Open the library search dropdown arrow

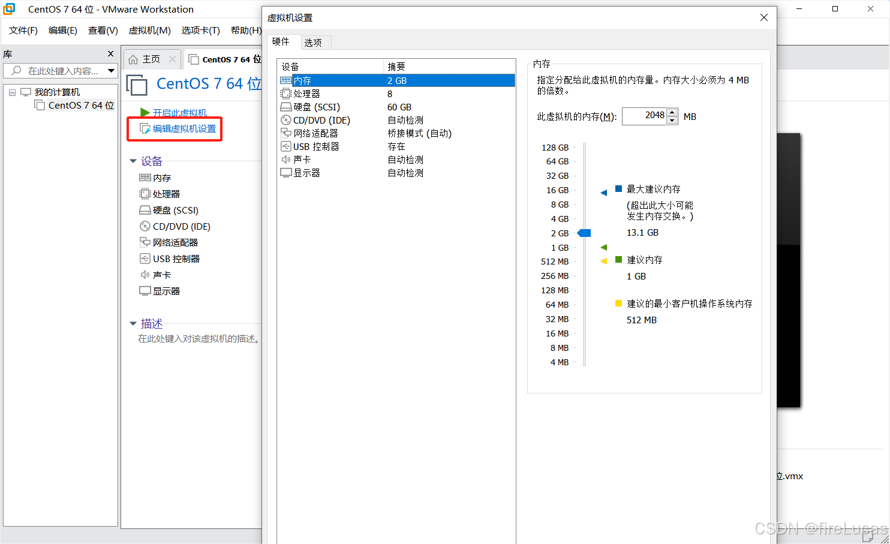tap(111, 71)
